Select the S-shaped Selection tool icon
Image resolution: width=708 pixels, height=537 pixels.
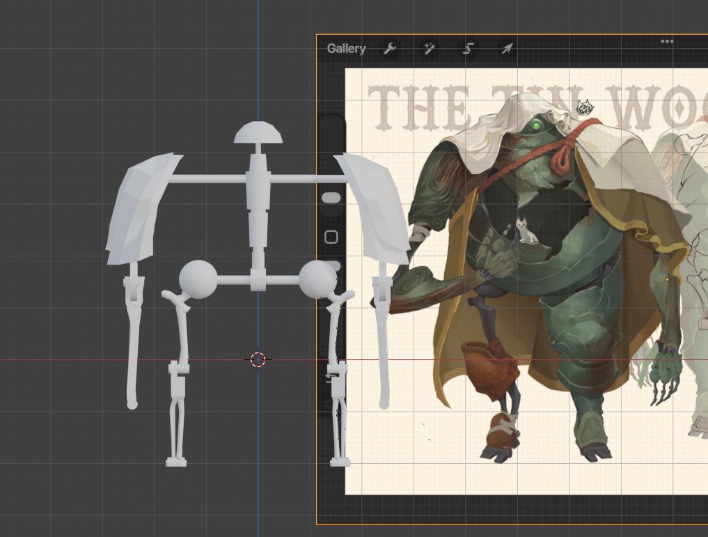pos(468,48)
